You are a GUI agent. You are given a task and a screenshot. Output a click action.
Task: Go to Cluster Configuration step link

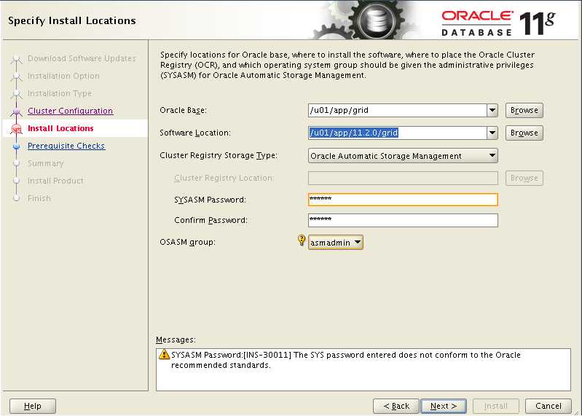pos(70,111)
